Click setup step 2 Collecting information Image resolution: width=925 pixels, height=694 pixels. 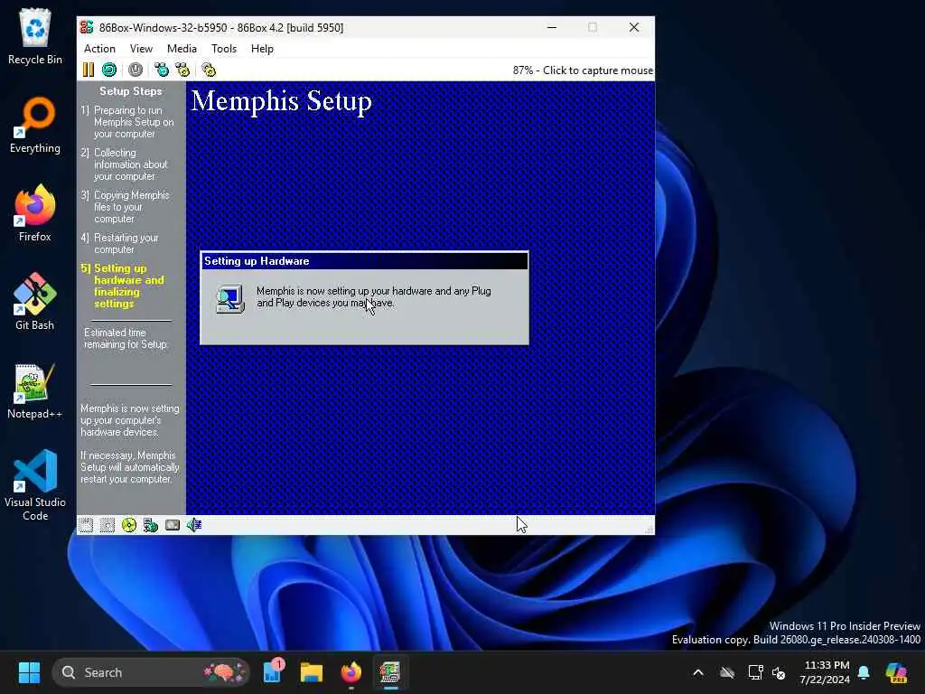(125, 164)
